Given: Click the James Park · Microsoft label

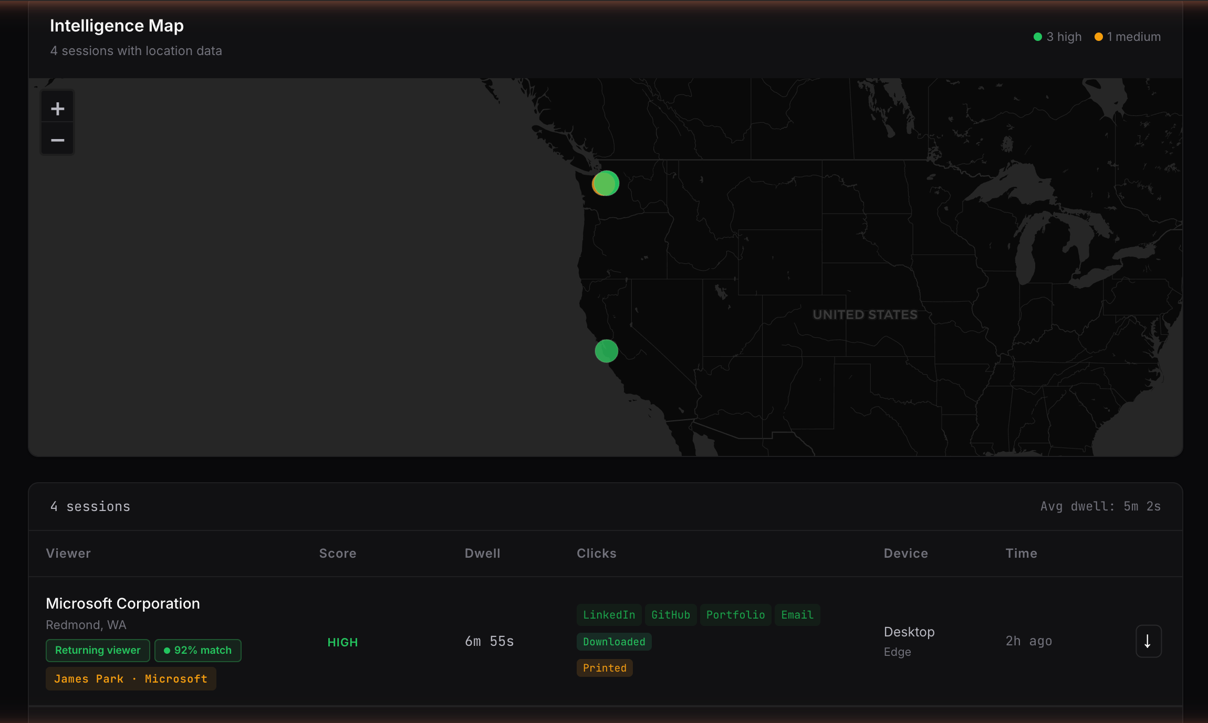Looking at the screenshot, I should (x=131, y=679).
